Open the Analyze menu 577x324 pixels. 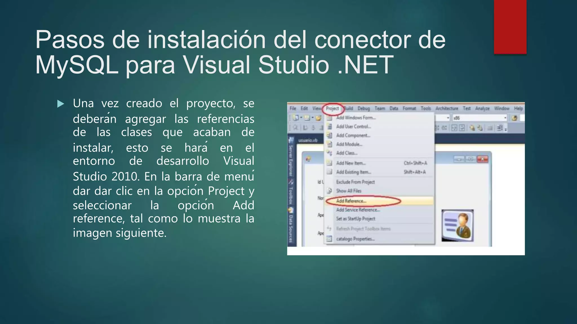tap(482, 108)
